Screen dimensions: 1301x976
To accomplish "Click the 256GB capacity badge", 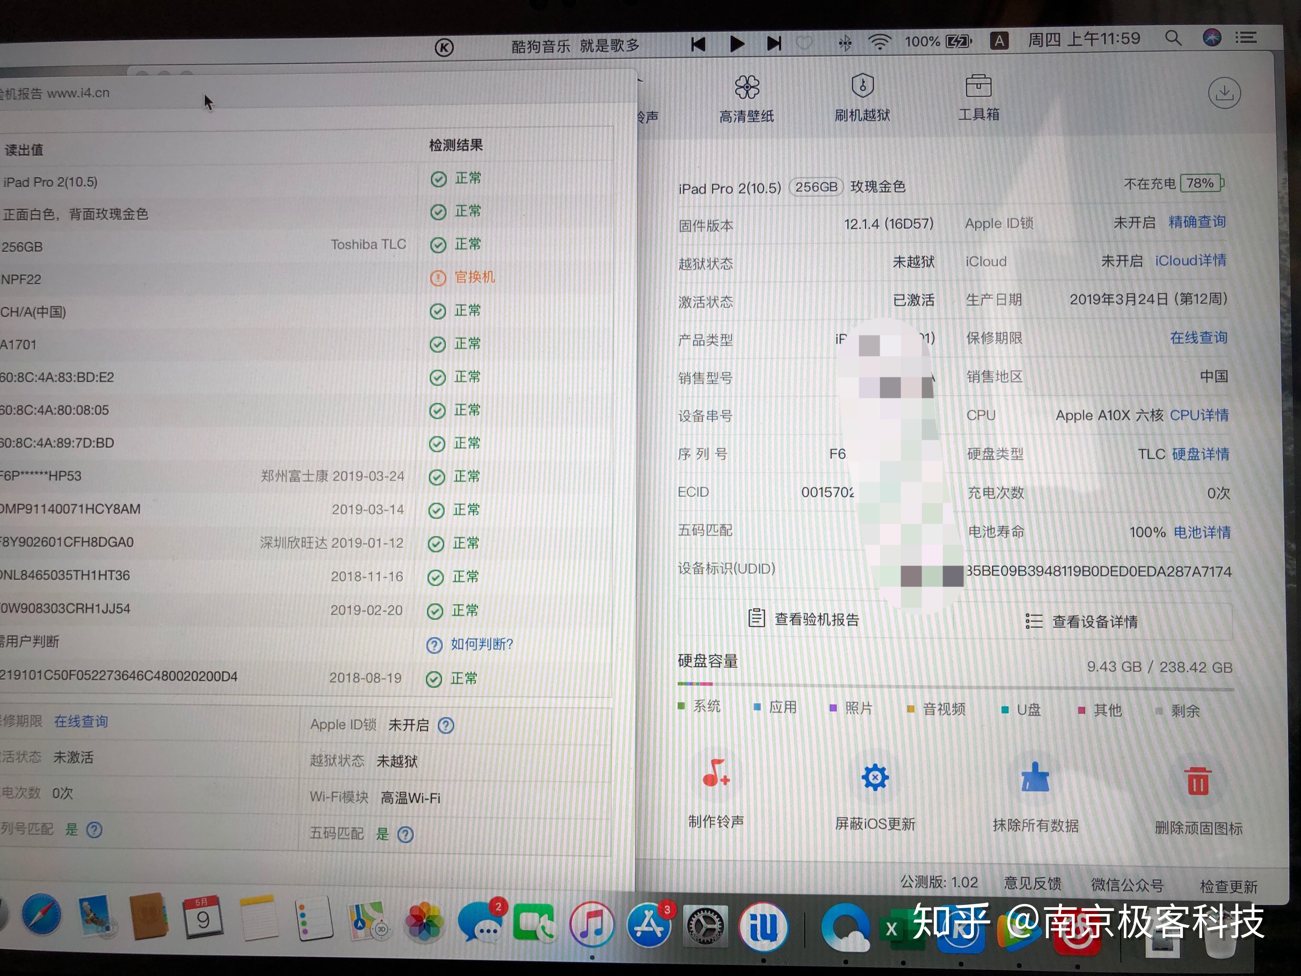I will point(816,187).
